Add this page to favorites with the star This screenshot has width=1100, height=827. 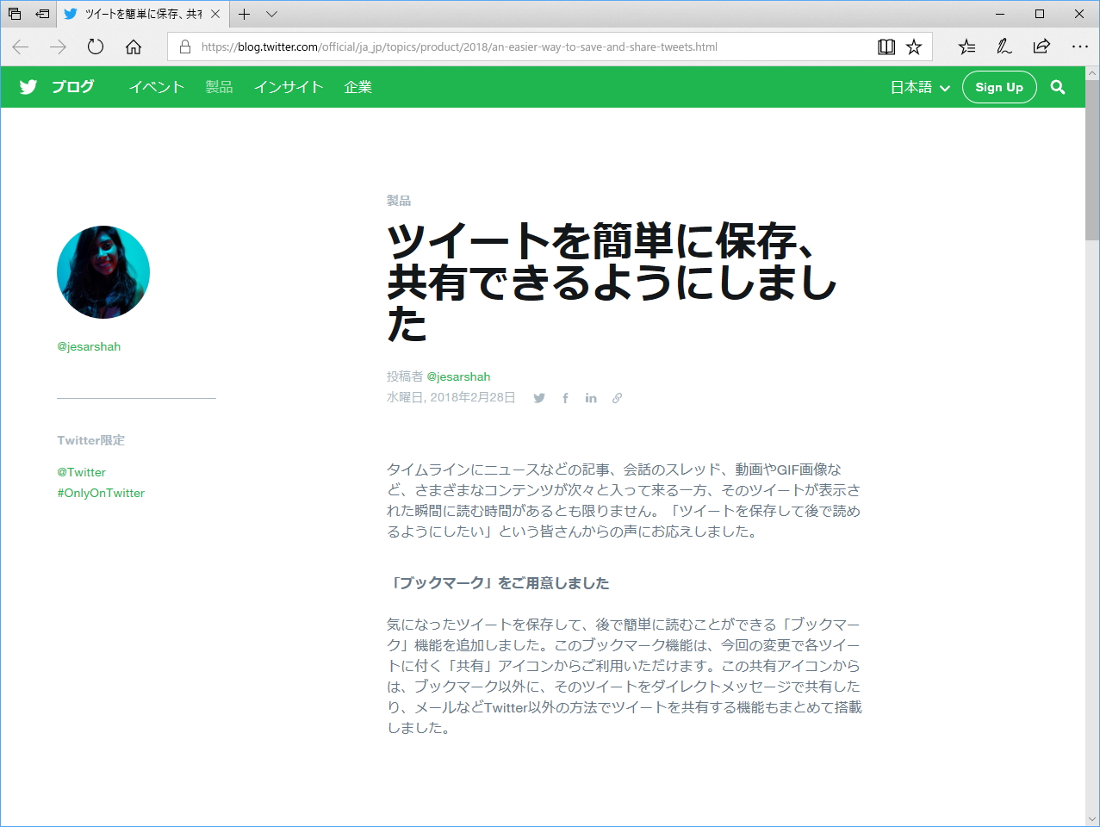(915, 47)
